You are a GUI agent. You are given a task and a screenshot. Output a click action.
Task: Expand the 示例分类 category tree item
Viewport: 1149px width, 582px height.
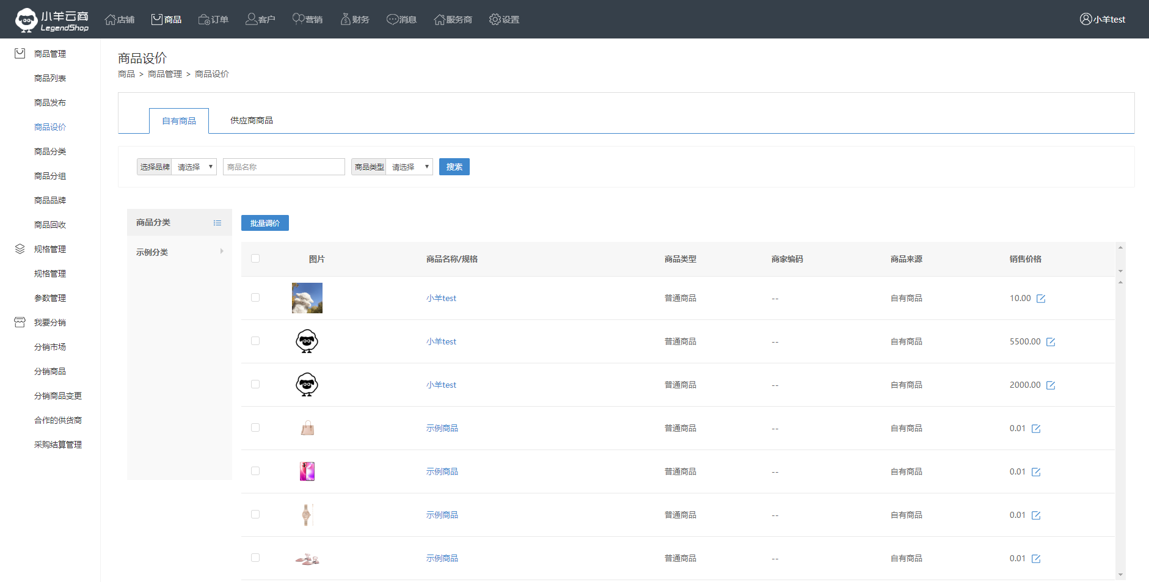click(x=221, y=252)
